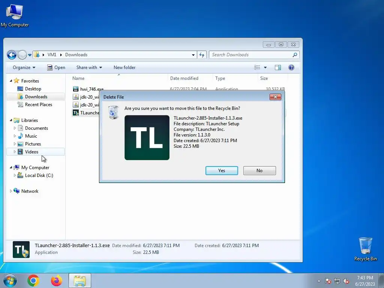Open the Windows Start menu
384x288 pixels.
(10, 280)
